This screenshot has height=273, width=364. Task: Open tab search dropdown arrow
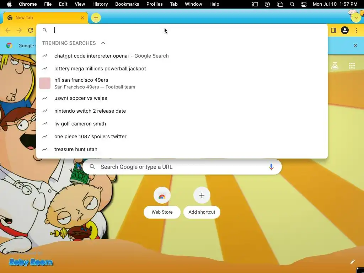[x=356, y=18]
